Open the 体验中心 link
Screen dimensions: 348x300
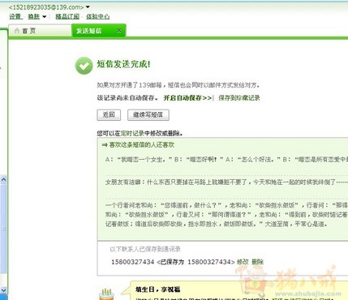point(98,16)
